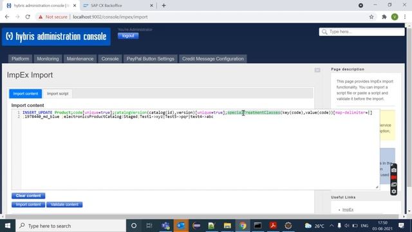Open the Monitoring menu
Image resolution: width=412 pixels, height=232 pixels.
(48, 59)
